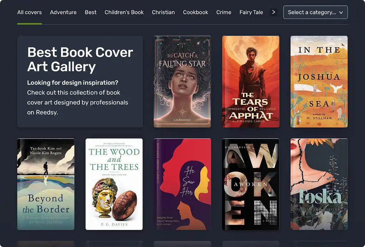Select the Fairy Tale category tab
Viewport: 365px width, 247px height.
click(x=251, y=12)
